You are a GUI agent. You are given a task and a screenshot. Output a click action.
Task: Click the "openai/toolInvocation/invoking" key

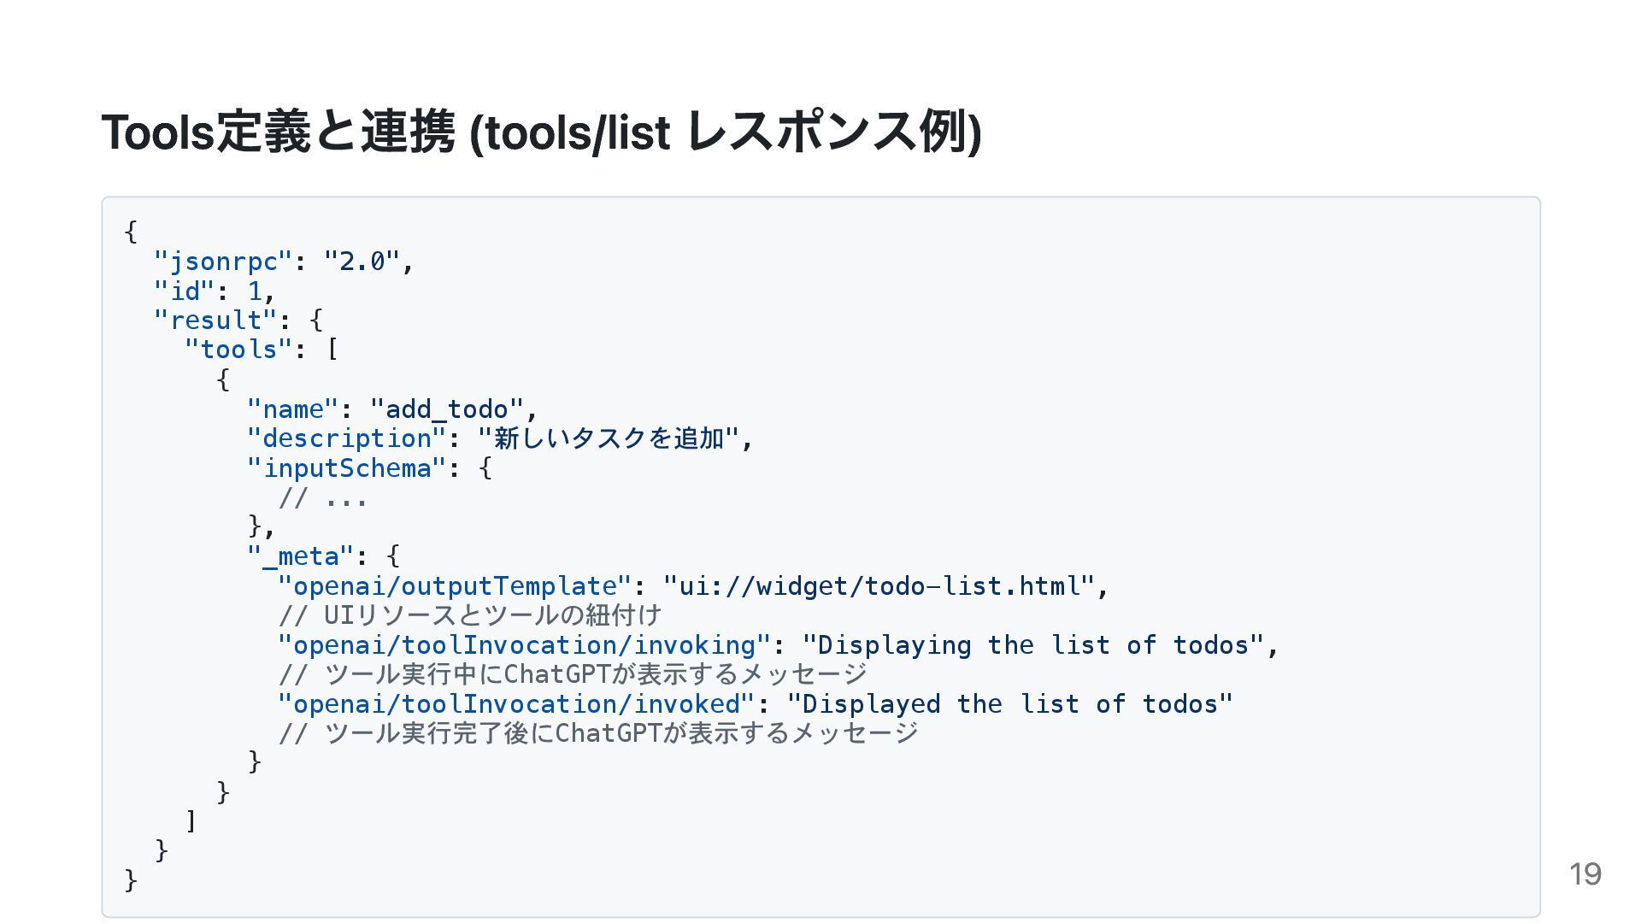coord(524,645)
